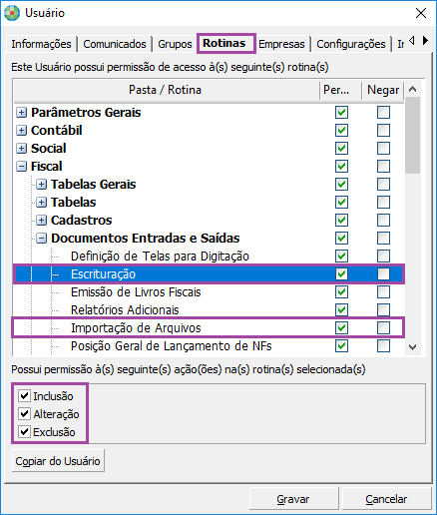Viewport: 437px width, 515px height.
Task: Collapse Documentos Entradas e Saídas node
Action: point(41,239)
